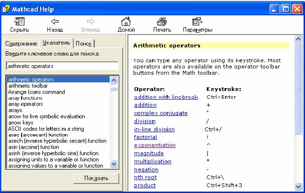This screenshot has height=193, width=305.
Task: Print topic with the Печать icon
Action: [162, 22]
